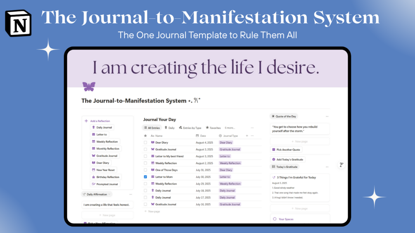Tick the checkbox for Gratitude Journal August 3 row
The width and height of the screenshot is (415, 233).
tap(145, 150)
